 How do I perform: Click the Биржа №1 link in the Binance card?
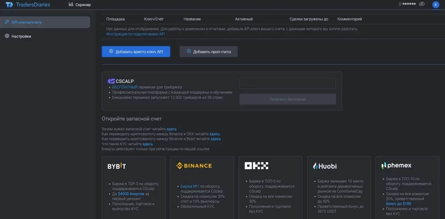coord(189,186)
